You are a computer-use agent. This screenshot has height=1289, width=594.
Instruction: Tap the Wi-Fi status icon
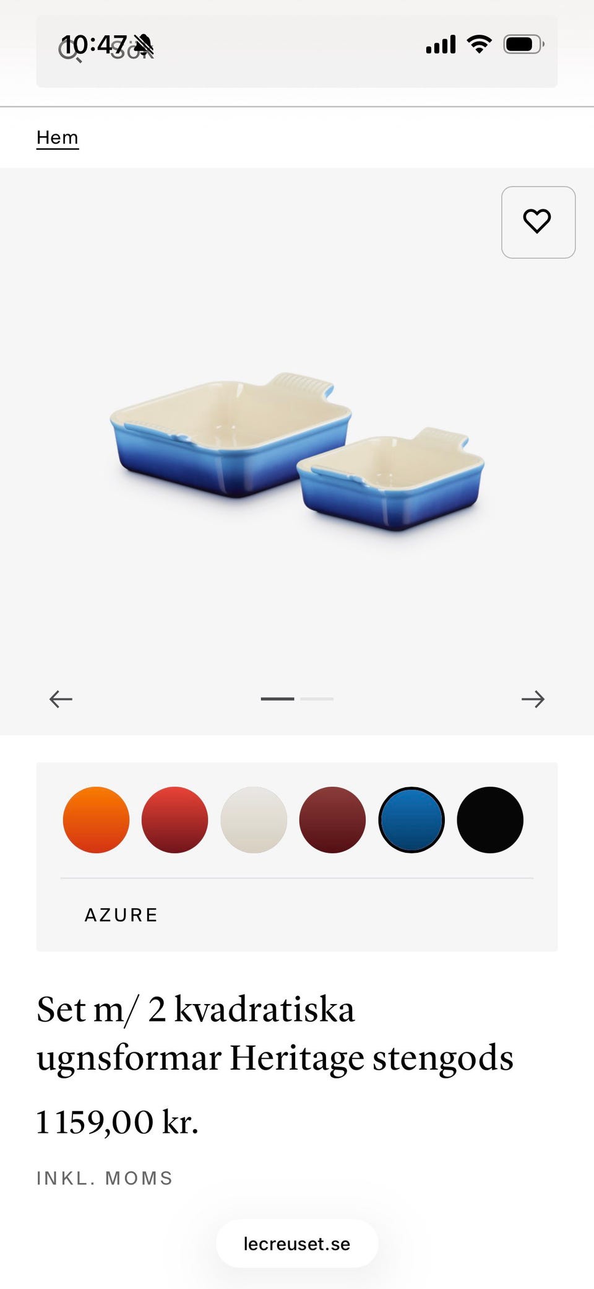point(479,44)
